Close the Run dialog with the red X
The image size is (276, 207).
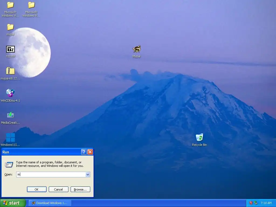[90, 152]
